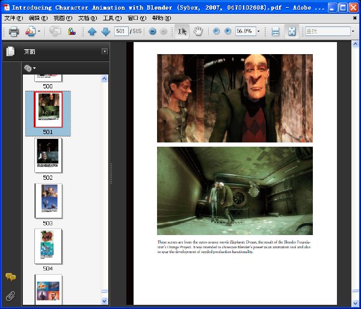Click the previous view blue back arrow
The height and width of the screenshot is (309, 361).
[152, 31]
